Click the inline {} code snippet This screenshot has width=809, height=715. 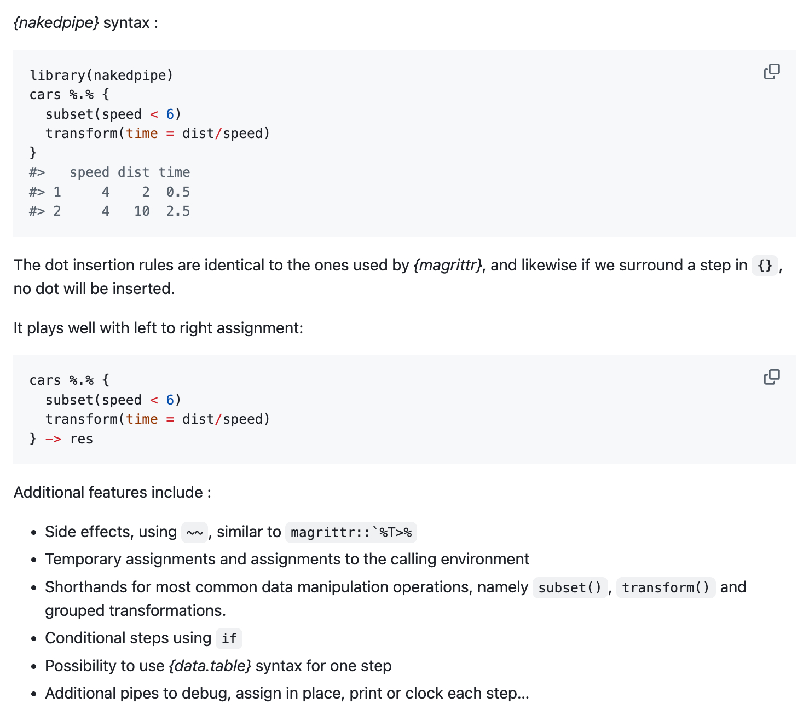point(765,266)
